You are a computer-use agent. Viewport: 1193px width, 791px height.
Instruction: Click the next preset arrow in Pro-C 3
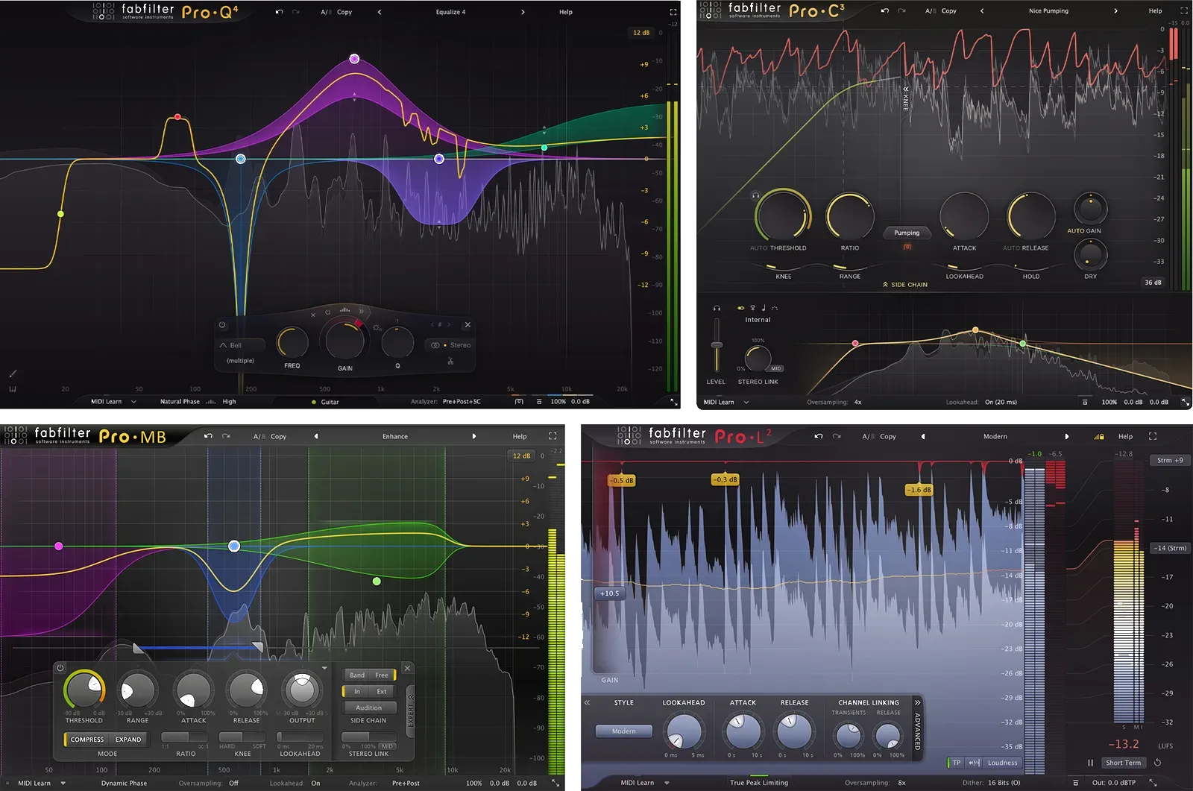click(x=1115, y=11)
